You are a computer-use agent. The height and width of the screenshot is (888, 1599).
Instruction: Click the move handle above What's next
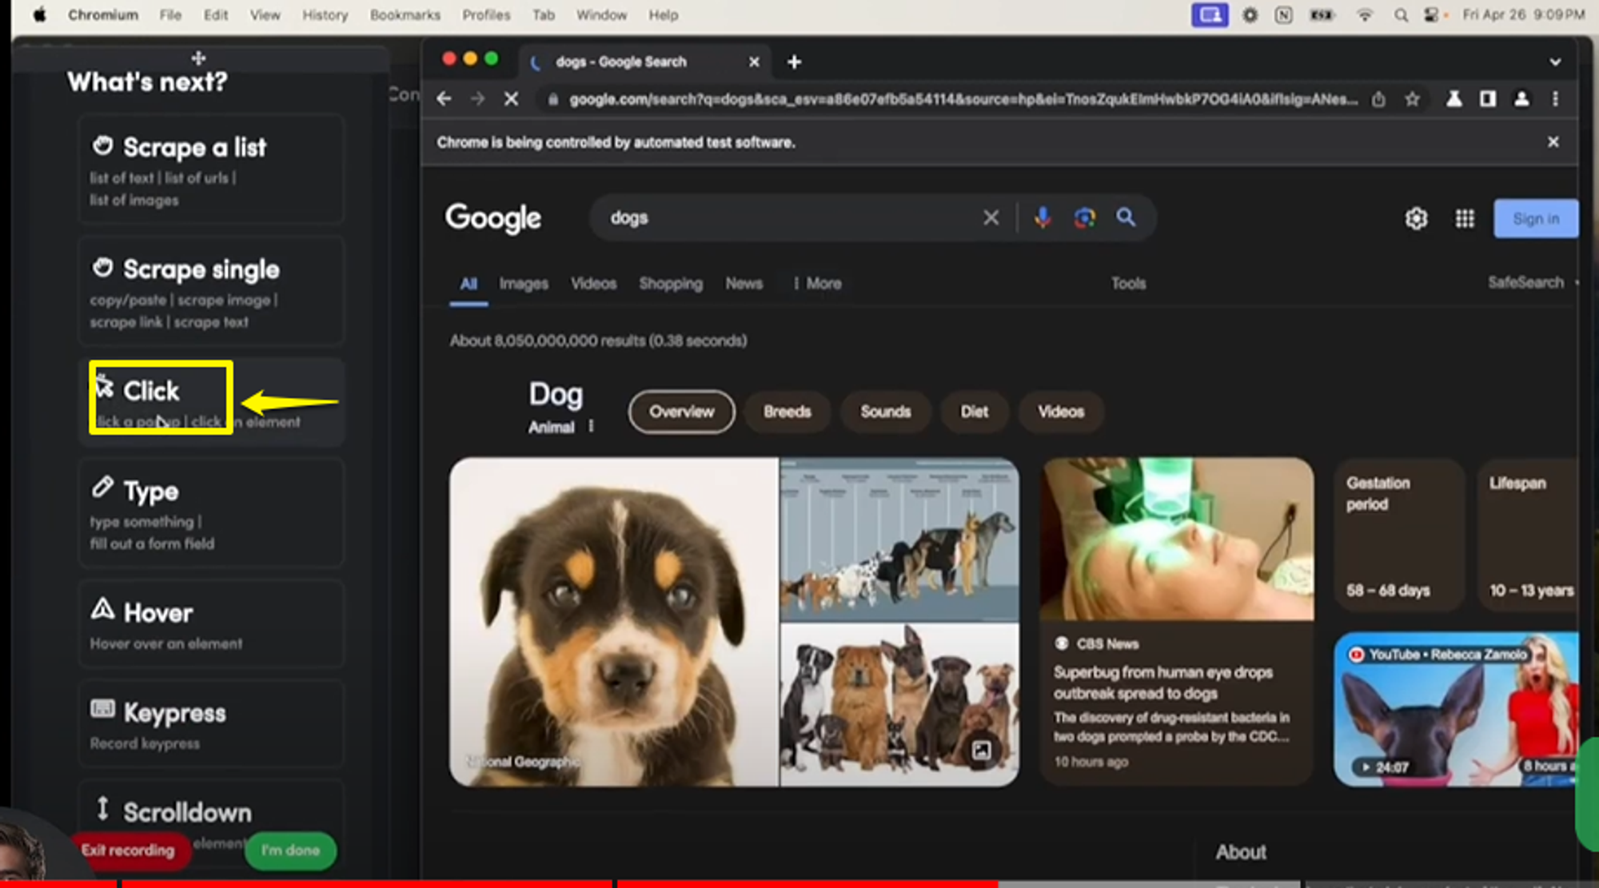point(198,58)
